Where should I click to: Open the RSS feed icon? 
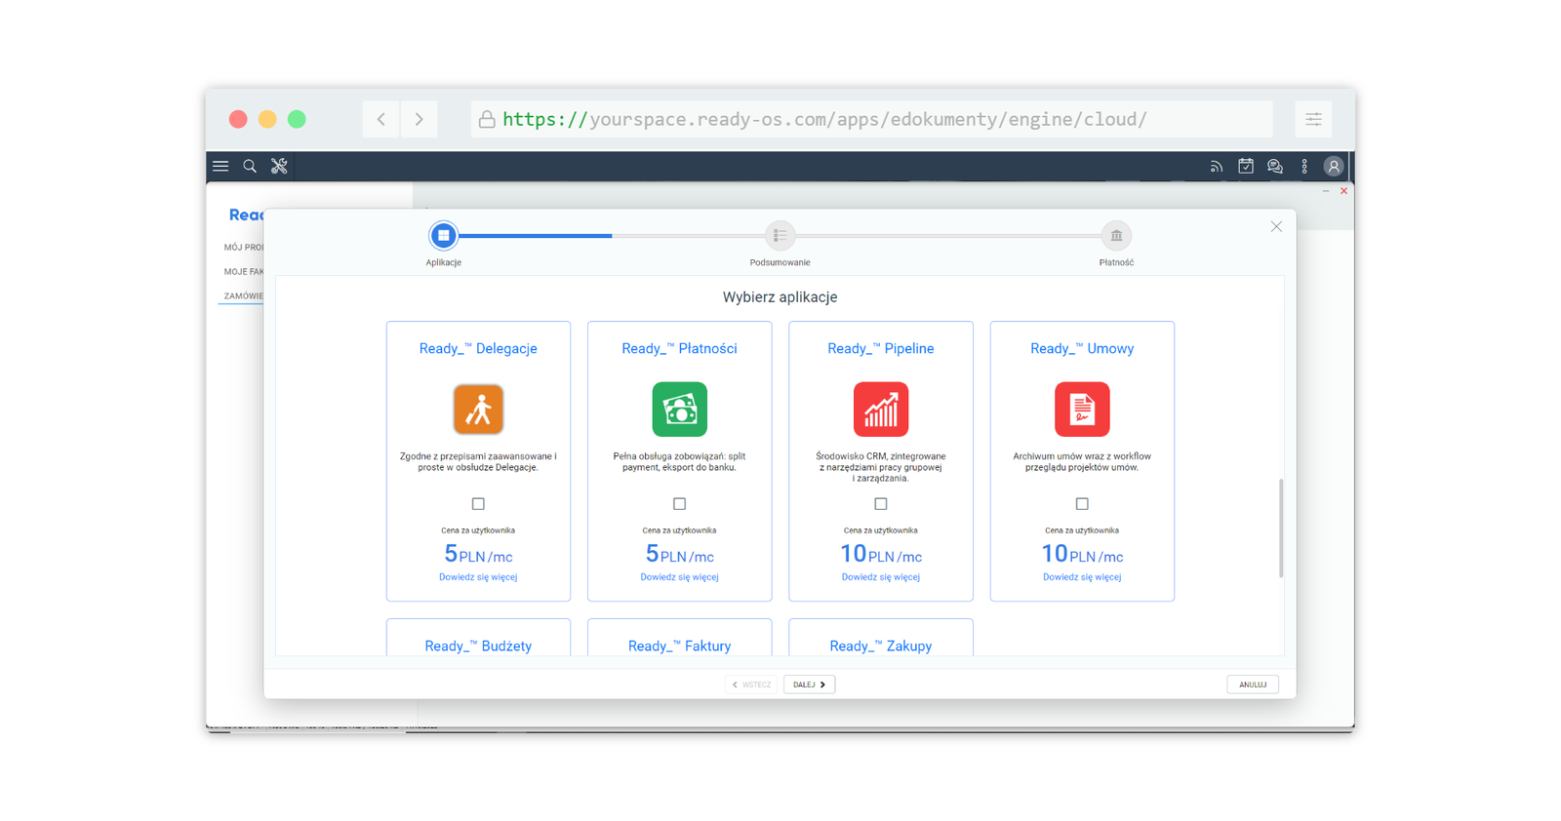tap(1216, 167)
